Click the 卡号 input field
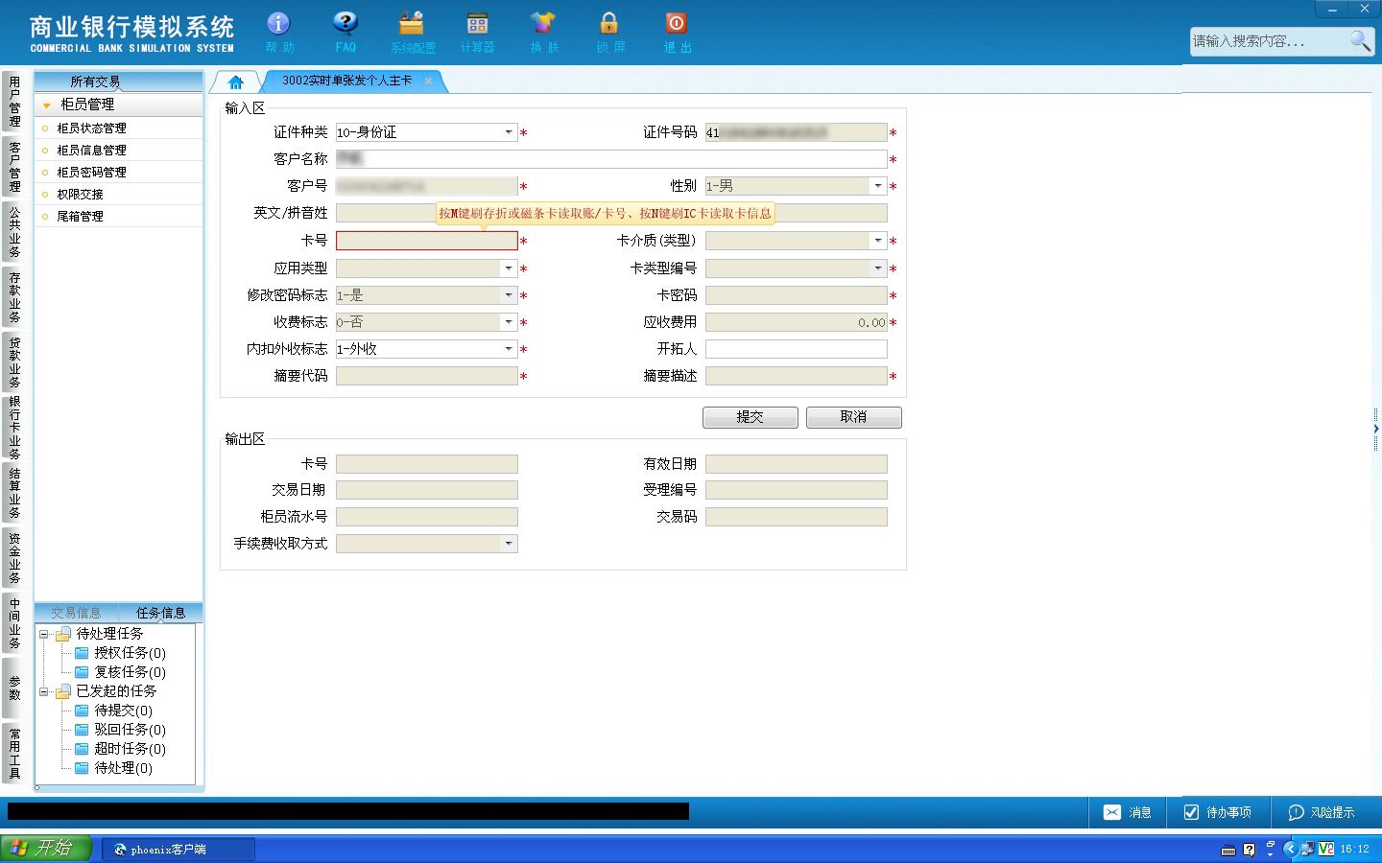Screen dimensions: 1382x863 [x=427, y=241]
